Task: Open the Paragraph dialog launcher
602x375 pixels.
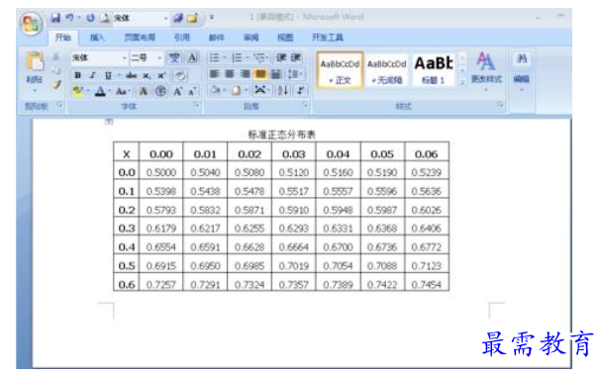Action: tap(305, 105)
